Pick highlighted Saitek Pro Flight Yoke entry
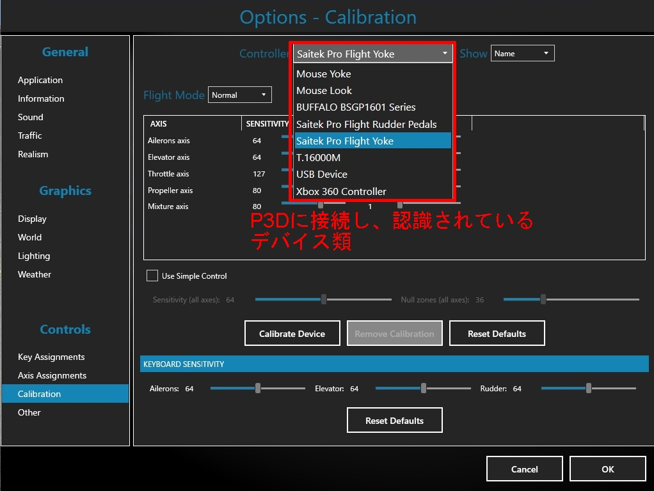This screenshot has height=491, width=654. pyautogui.click(x=372, y=141)
